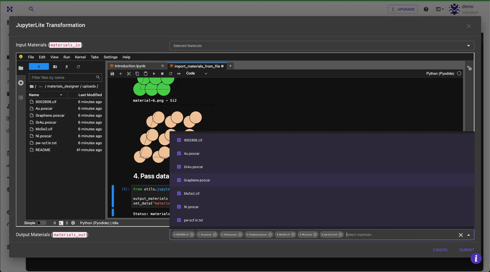Uncheck the MoSe2.cif material
This screenshot has width=490, height=272.
point(179,193)
